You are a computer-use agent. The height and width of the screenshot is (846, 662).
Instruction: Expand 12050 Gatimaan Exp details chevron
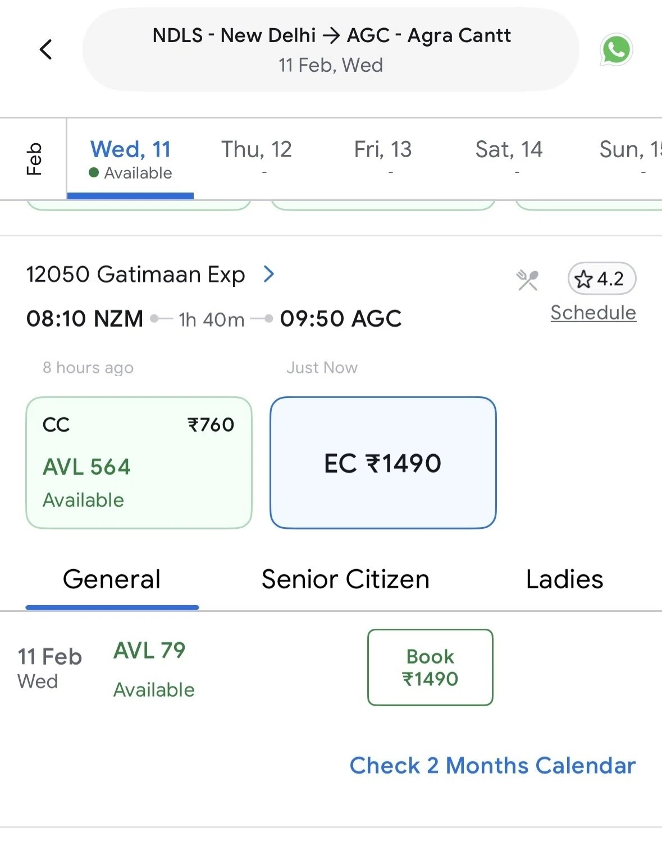click(269, 274)
